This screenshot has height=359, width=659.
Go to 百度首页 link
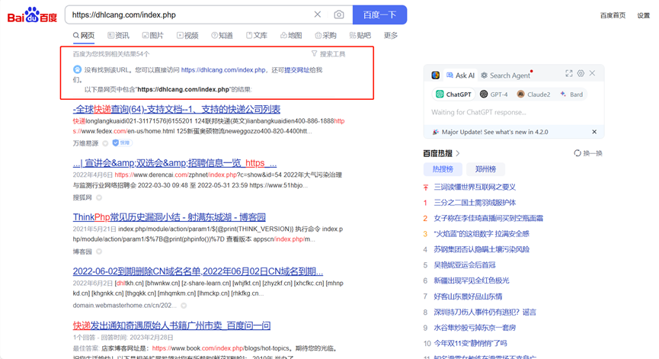[x=613, y=15]
